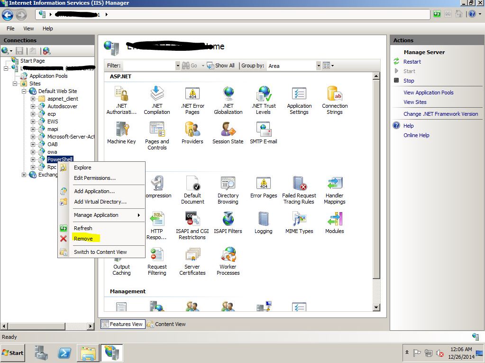Viewport: 485px width, 363px height.
Task: Open Machine Key feature
Action: pyautogui.click(x=121, y=133)
